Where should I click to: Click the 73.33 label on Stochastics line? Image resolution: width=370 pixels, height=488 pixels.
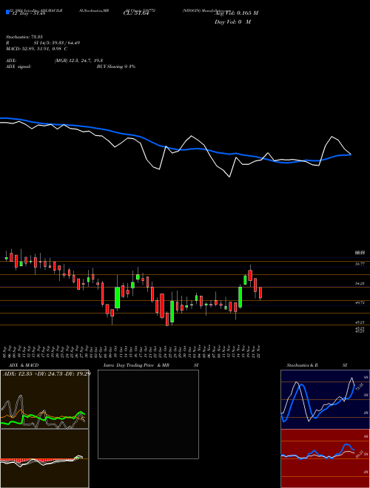(x=360, y=387)
